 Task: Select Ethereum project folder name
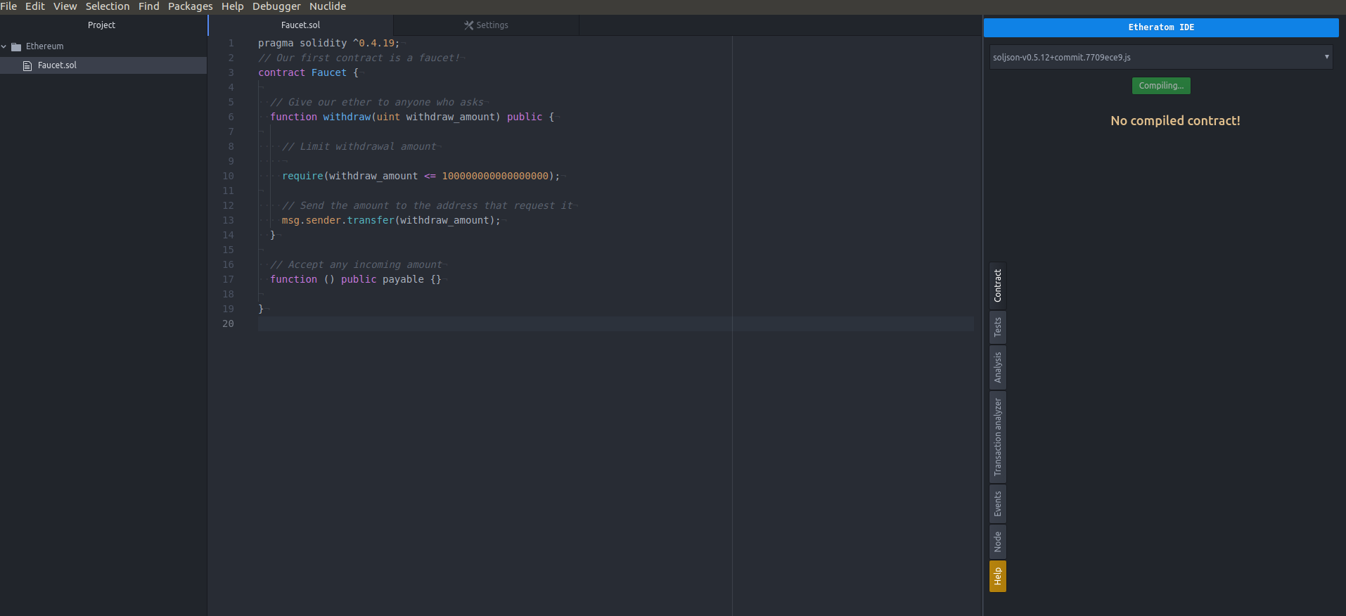pyautogui.click(x=45, y=46)
